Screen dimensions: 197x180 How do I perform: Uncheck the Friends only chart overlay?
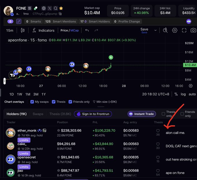pos(70,102)
